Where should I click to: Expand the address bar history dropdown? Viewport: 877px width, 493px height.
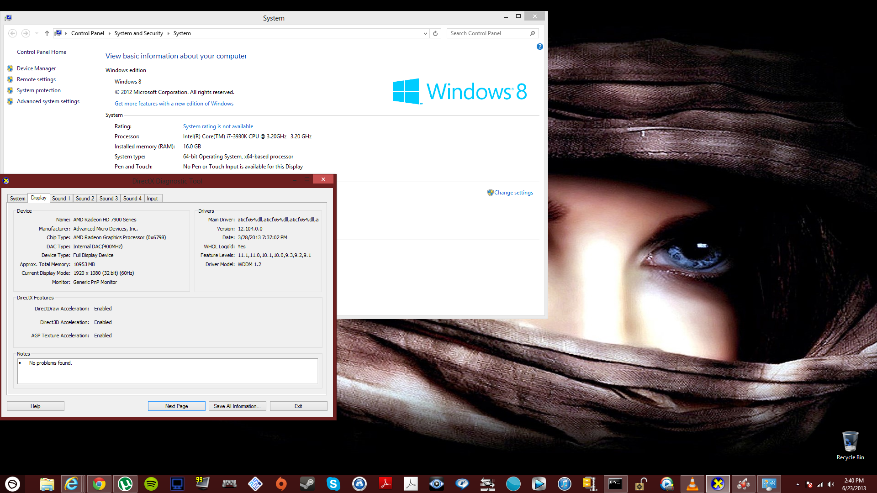425,33
